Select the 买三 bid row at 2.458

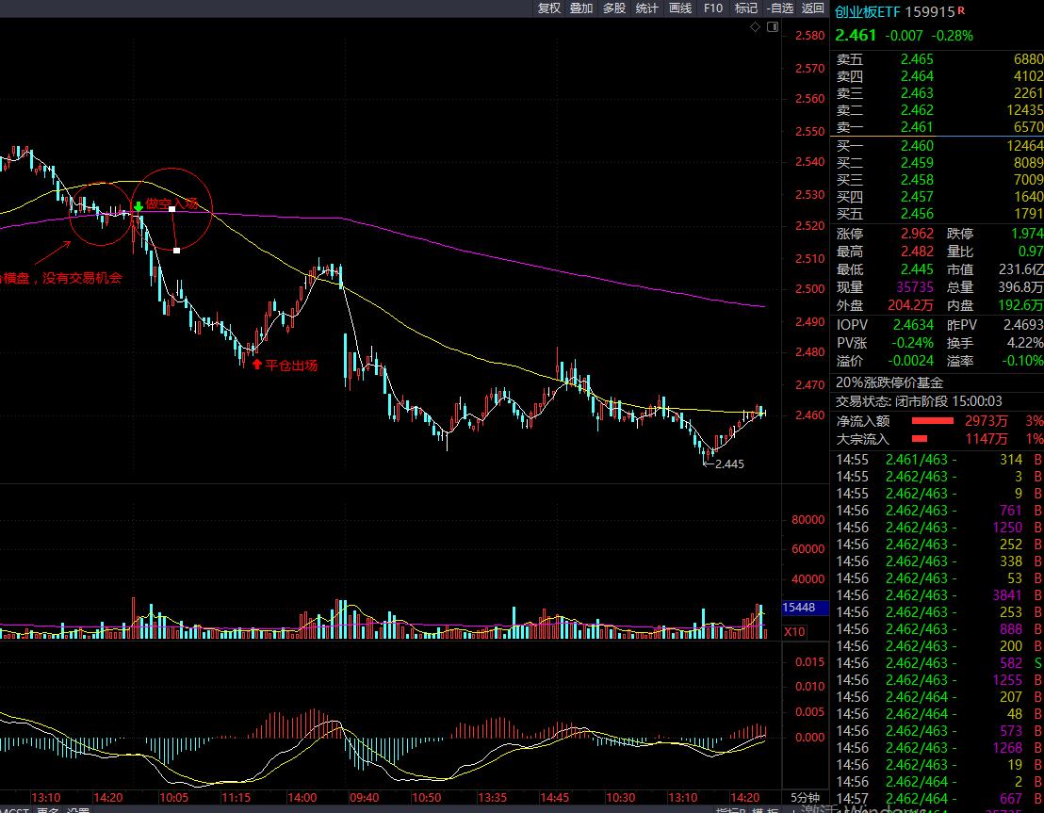pyautogui.click(x=938, y=180)
